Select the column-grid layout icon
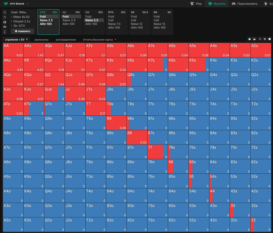273x233 pixels. [x=265, y=39]
